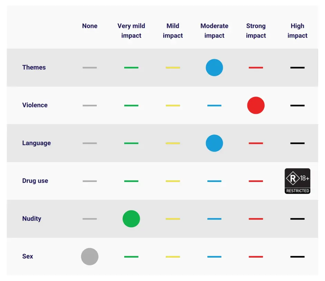Click the green Very mild dash for Sex
This screenshot has height=281, width=325.
coord(131,257)
